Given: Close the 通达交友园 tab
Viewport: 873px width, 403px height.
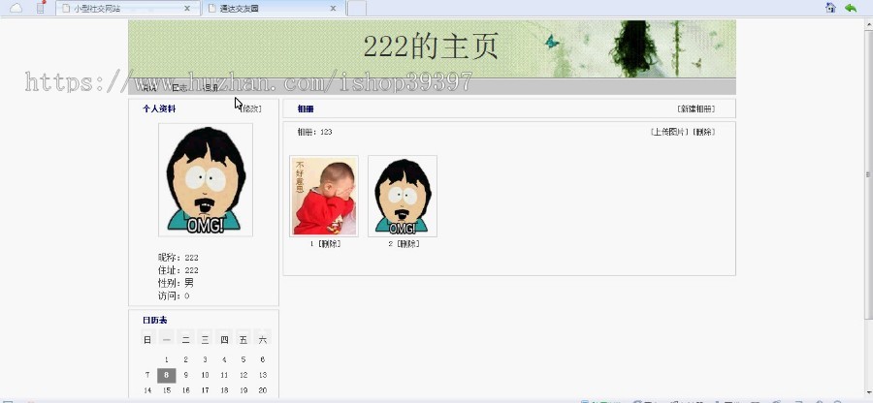Looking at the screenshot, I should (333, 9).
